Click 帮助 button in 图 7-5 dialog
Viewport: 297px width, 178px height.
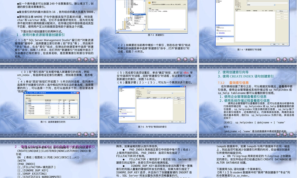pyautogui.click(x=73, y=117)
